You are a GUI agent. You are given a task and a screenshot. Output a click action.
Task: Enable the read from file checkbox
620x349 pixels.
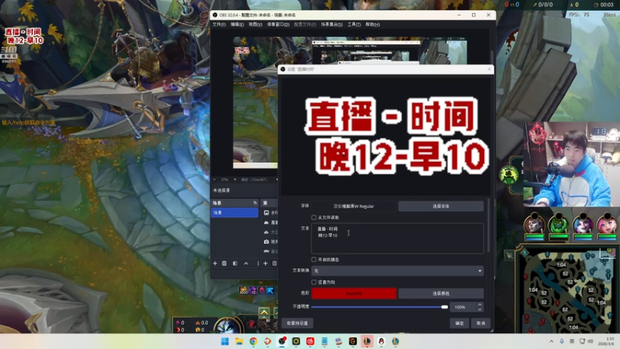point(314,217)
